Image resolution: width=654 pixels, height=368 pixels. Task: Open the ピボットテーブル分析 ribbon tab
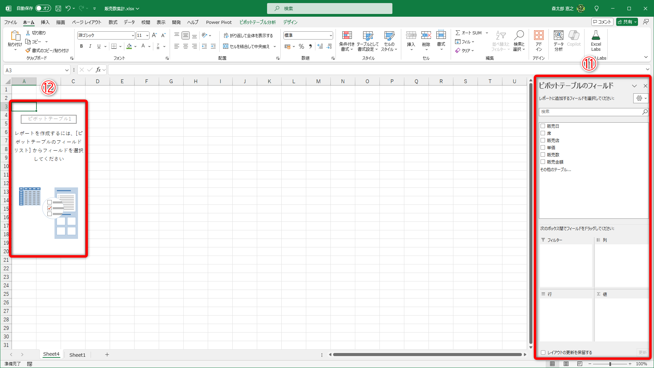(x=258, y=22)
